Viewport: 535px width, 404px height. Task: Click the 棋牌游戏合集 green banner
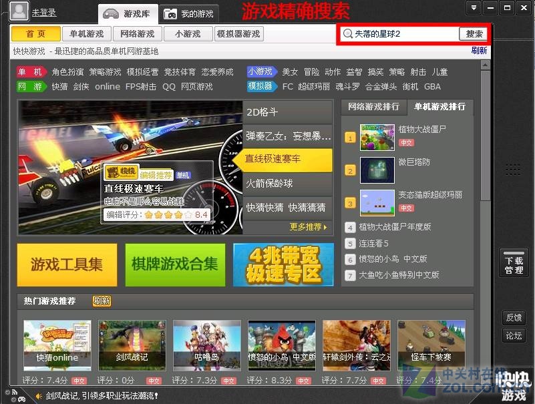[x=175, y=265]
